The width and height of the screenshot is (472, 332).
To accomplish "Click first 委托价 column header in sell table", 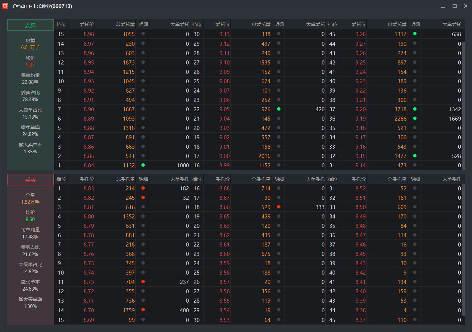I will 87,24.
